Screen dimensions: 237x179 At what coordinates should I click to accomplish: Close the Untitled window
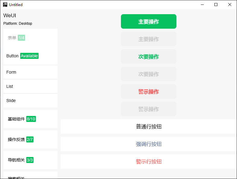coord(229,5)
